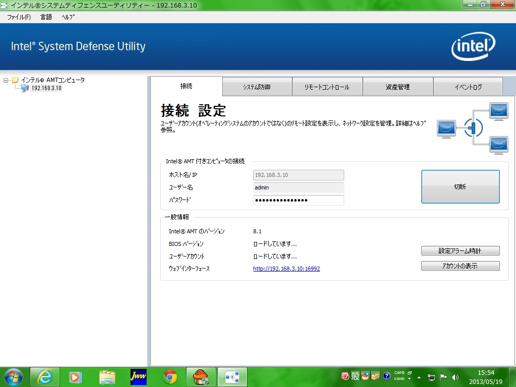Click the ホスト名/IP input field
The height and width of the screenshot is (387, 516).
tap(298, 175)
